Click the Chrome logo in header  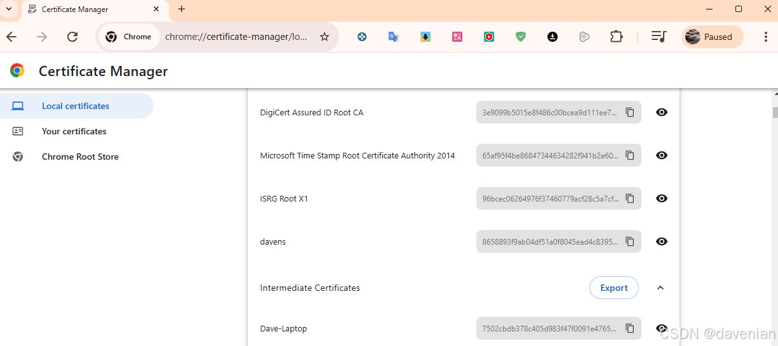click(17, 71)
